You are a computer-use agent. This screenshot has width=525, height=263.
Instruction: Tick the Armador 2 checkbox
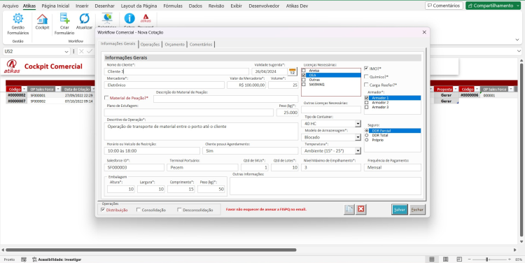pyautogui.click(x=366, y=102)
